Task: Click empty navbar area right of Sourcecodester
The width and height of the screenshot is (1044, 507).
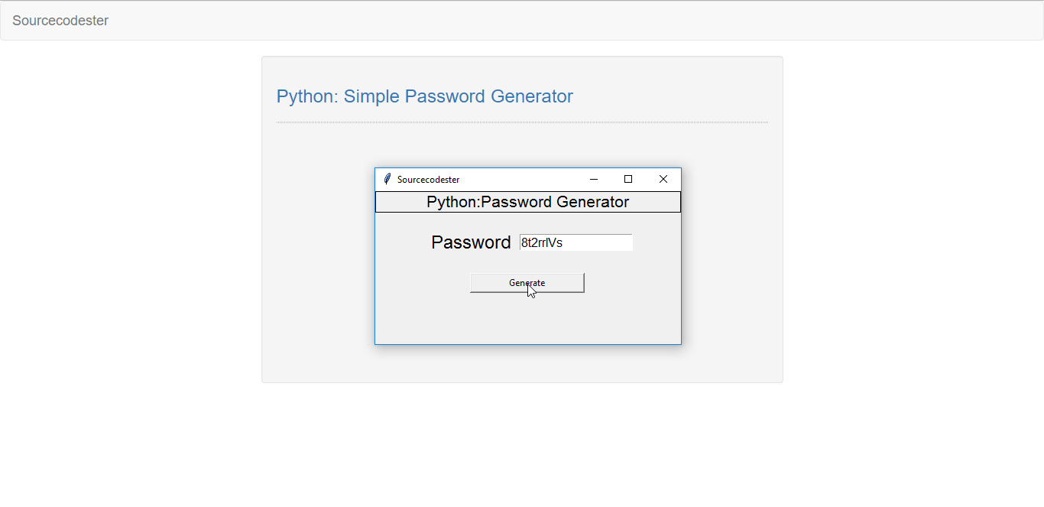Action: pos(573,21)
